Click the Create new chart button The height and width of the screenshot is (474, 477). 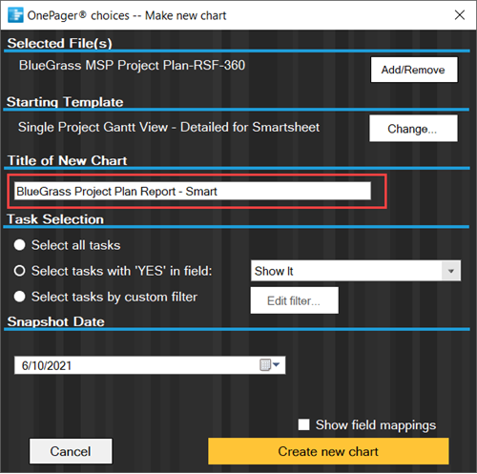(328, 451)
